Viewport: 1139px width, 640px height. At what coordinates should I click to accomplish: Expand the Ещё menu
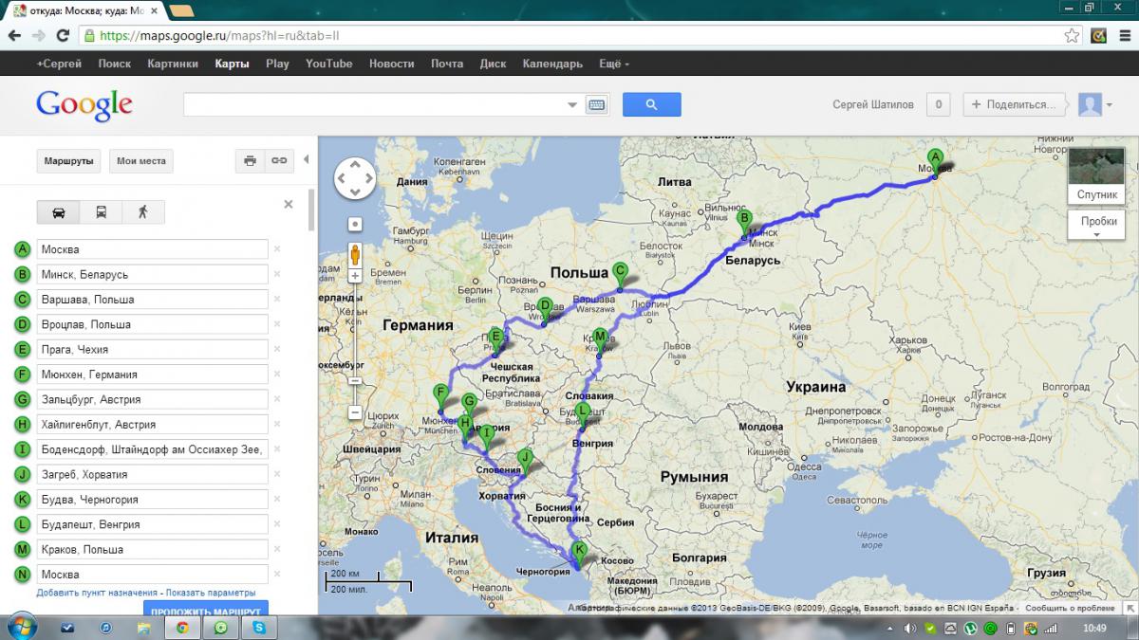coord(613,64)
